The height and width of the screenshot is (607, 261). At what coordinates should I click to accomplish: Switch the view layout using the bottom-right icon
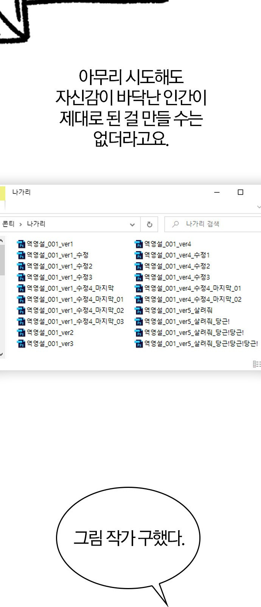pos(256,364)
